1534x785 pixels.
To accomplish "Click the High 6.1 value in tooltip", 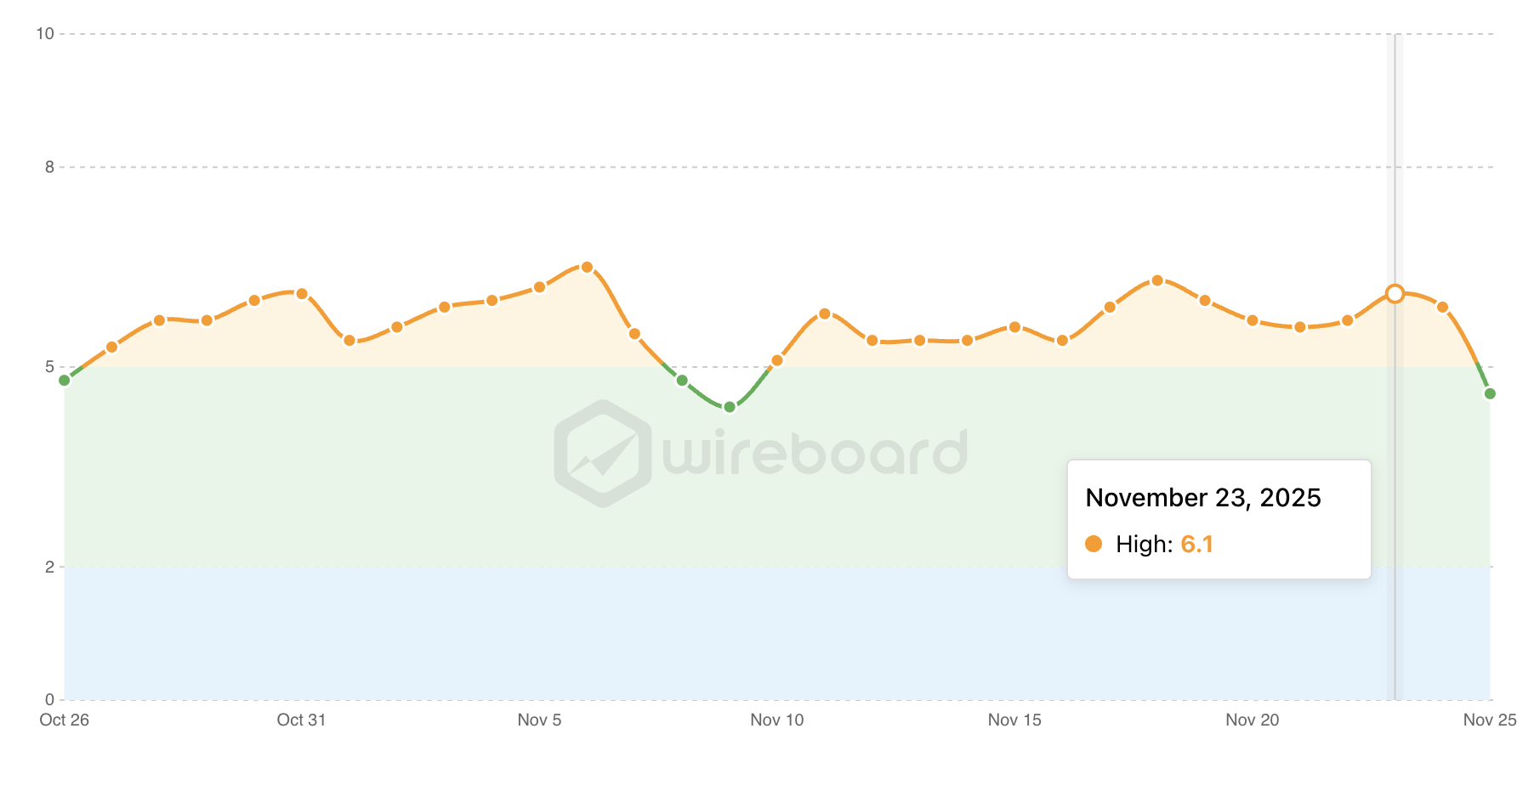I will (1196, 544).
